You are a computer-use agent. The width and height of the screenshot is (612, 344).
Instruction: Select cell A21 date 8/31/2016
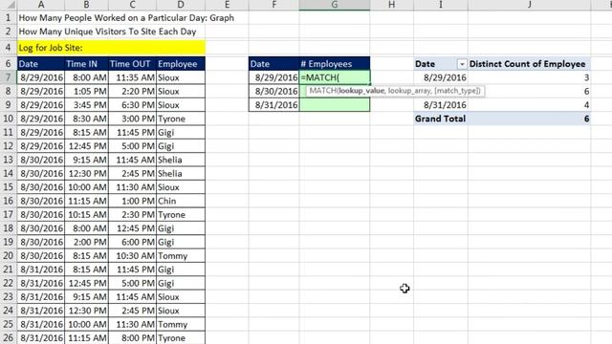pyautogui.click(x=40, y=269)
